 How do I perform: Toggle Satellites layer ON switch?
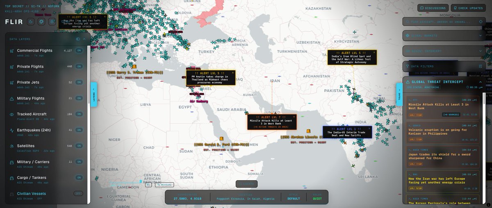coord(79,146)
